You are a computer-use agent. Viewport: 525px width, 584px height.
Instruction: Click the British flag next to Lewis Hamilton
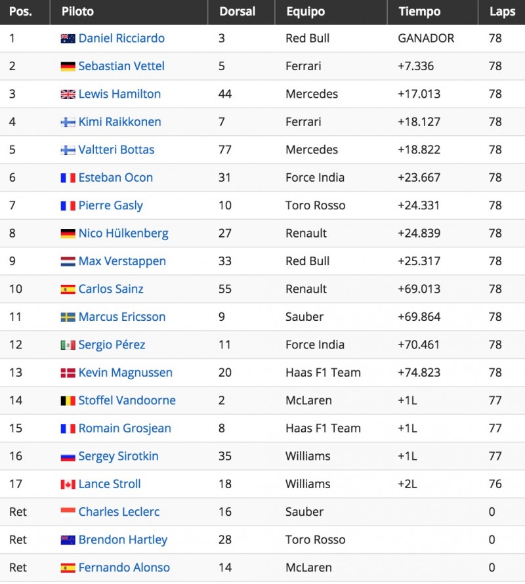68,94
